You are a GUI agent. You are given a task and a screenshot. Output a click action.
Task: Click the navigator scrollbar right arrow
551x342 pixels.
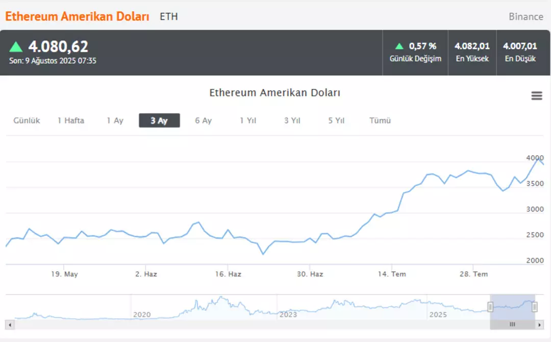pos(538,324)
